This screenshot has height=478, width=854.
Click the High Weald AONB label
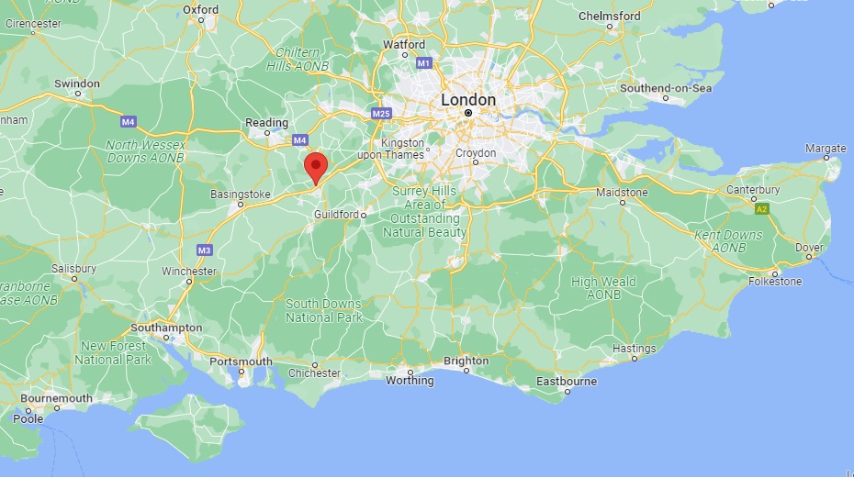(603, 288)
